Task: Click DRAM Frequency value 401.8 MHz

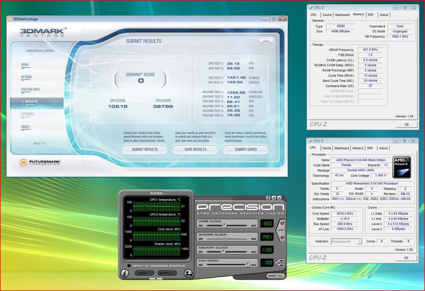Action: (x=370, y=50)
